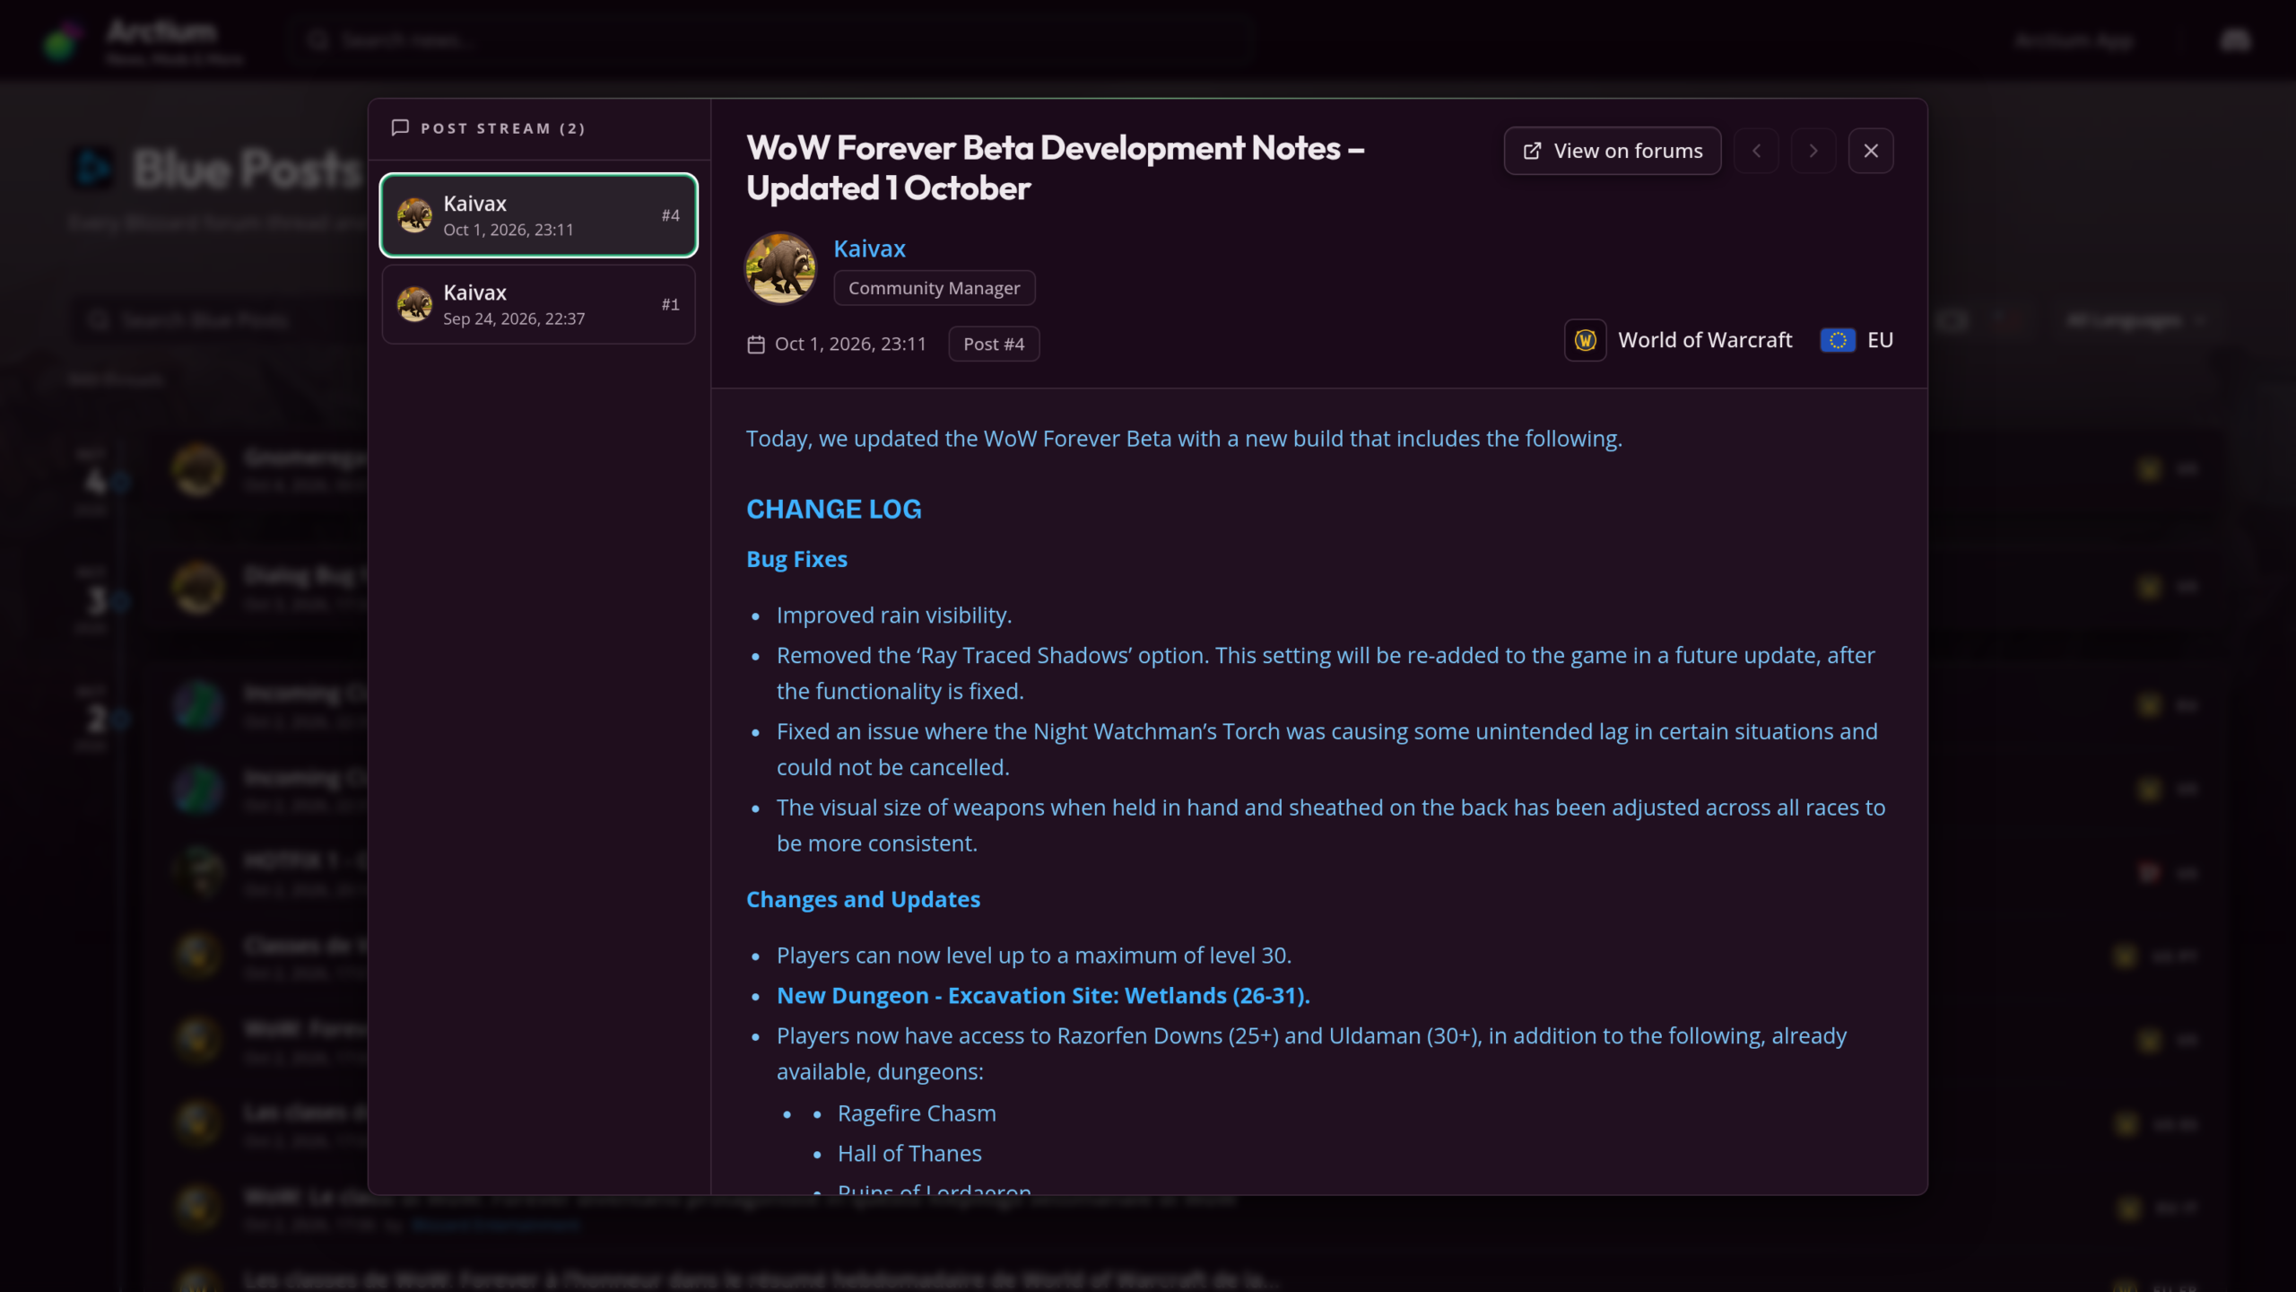
Task: Open the Kaivax author name link
Action: click(869, 249)
